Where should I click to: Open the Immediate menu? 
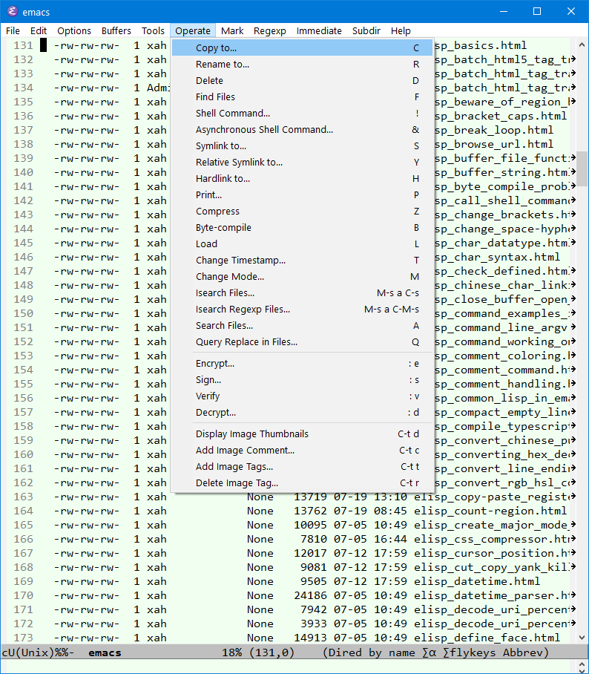pos(319,31)
